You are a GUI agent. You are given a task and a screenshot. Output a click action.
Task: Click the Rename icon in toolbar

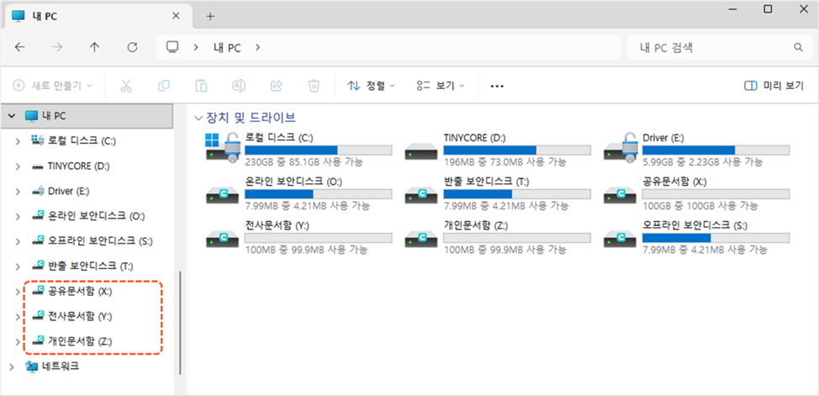[239, 86]
